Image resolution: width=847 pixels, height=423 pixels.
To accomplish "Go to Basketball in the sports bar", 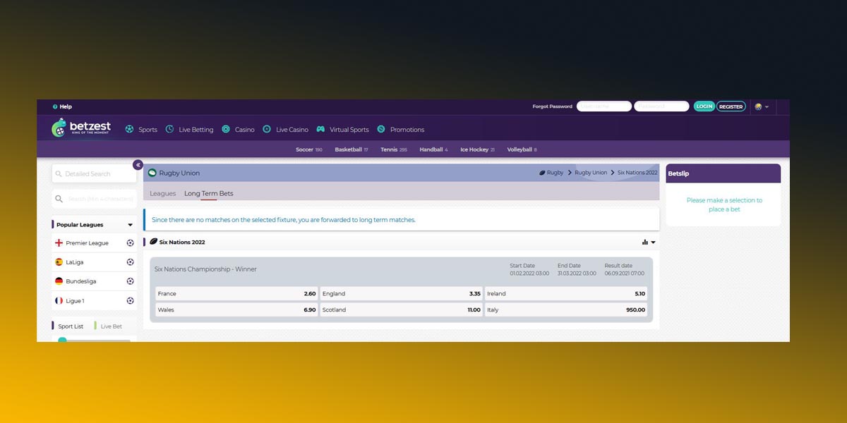I will coord(352,149).
